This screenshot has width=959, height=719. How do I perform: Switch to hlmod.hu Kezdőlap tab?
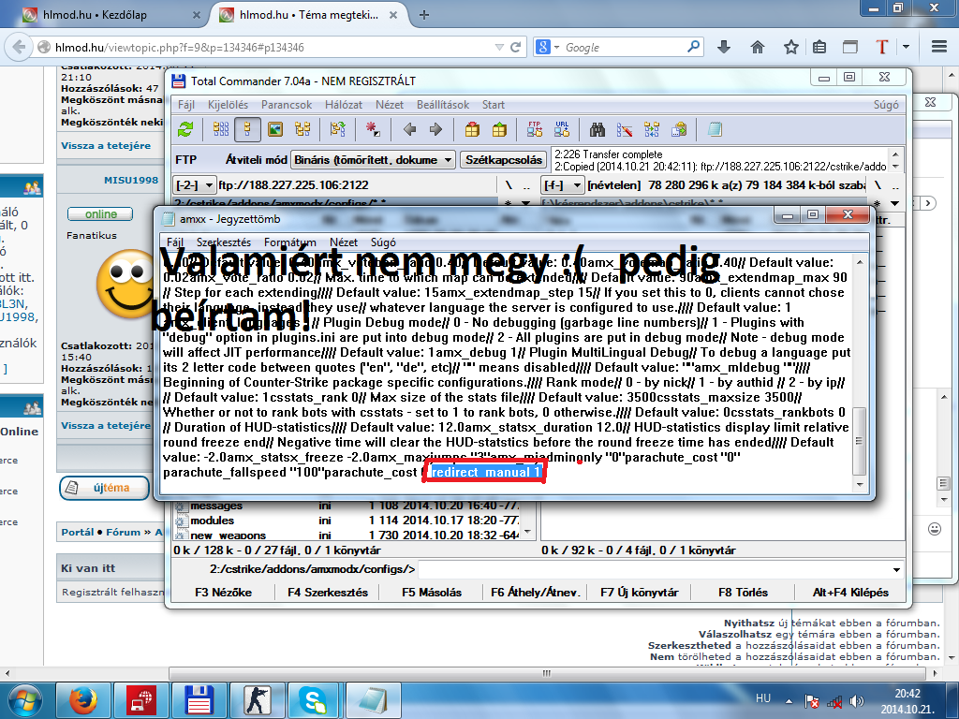pyautogui.click(x=112, y=15)
